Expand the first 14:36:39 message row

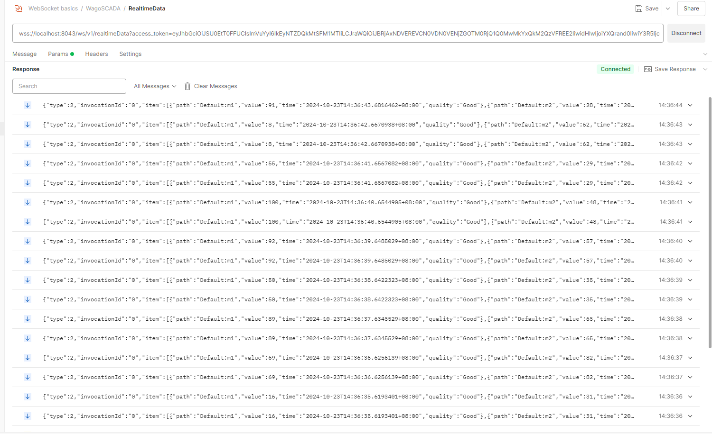click(690, 280)
